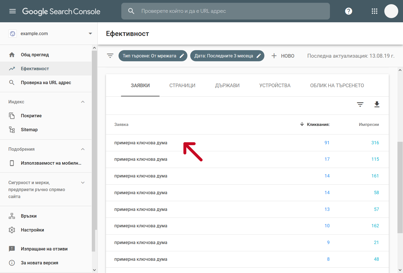Viewport: 403px width, 273px height.
Task: Click the magnifier icon for Проверка на URL адрес
Action: 12,83
